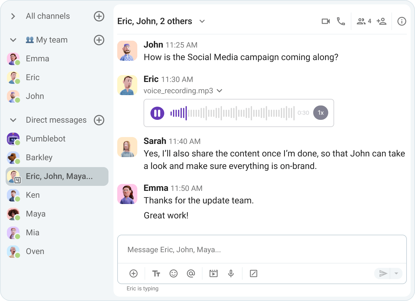This screenshot has width=415, height=301.
Task: Open the Eric, John, 2 others title menu
Action: [x=202, y=21]
